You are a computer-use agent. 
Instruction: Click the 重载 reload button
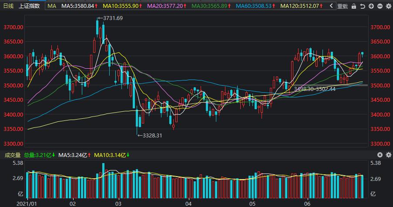[x=343, y=6]
